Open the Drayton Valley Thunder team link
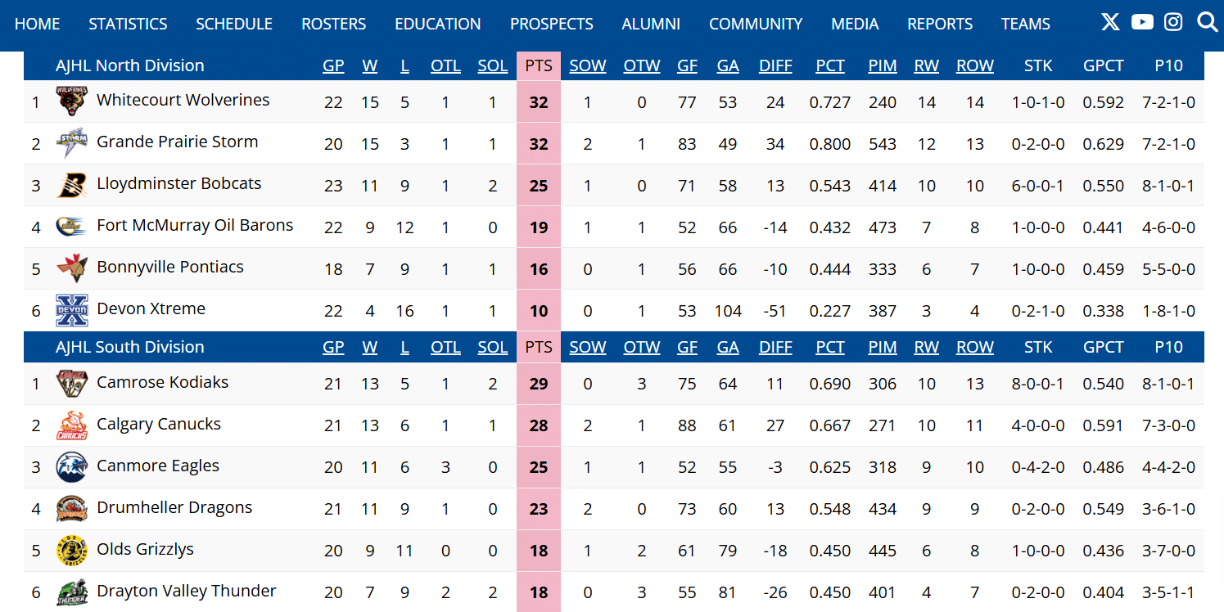This screenshot has height=612, width=1224. (x=187, y=591)
